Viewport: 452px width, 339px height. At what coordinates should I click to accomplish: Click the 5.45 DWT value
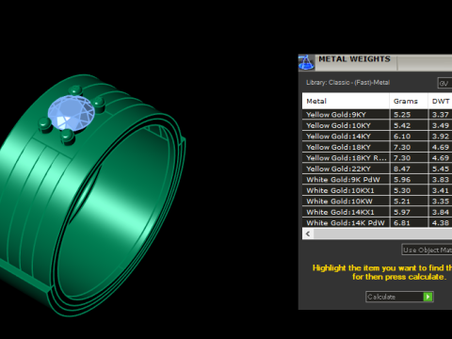441,169
